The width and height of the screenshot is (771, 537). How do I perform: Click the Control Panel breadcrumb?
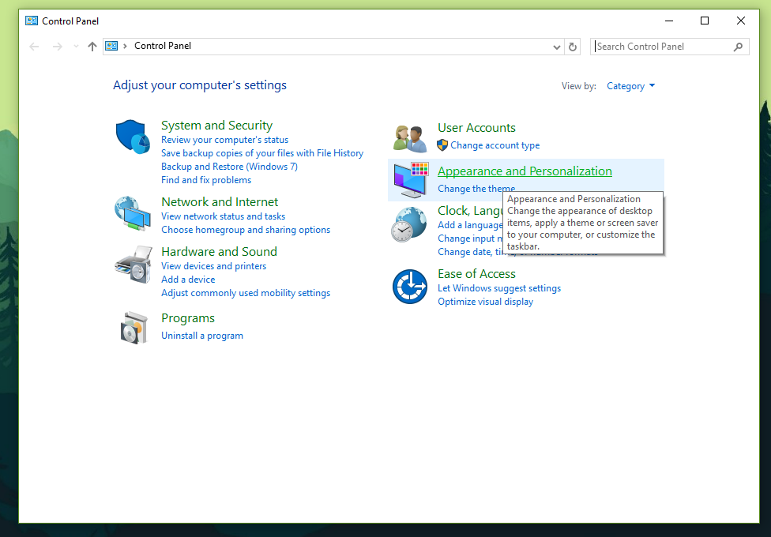(163, 46)
